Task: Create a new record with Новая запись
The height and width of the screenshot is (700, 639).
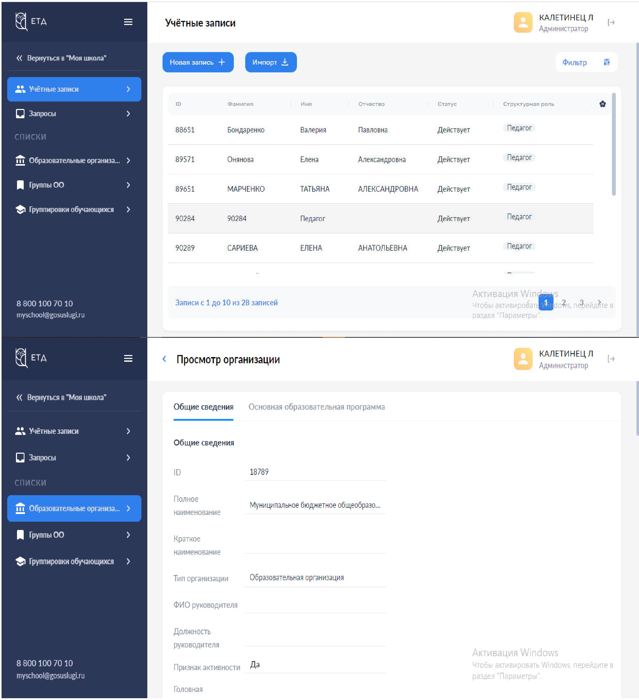Action: pos(198,62)
